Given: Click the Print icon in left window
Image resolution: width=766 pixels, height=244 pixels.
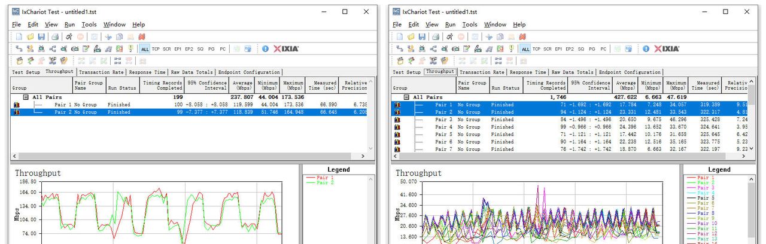Looking at the screenshot, I should [54, 37].
